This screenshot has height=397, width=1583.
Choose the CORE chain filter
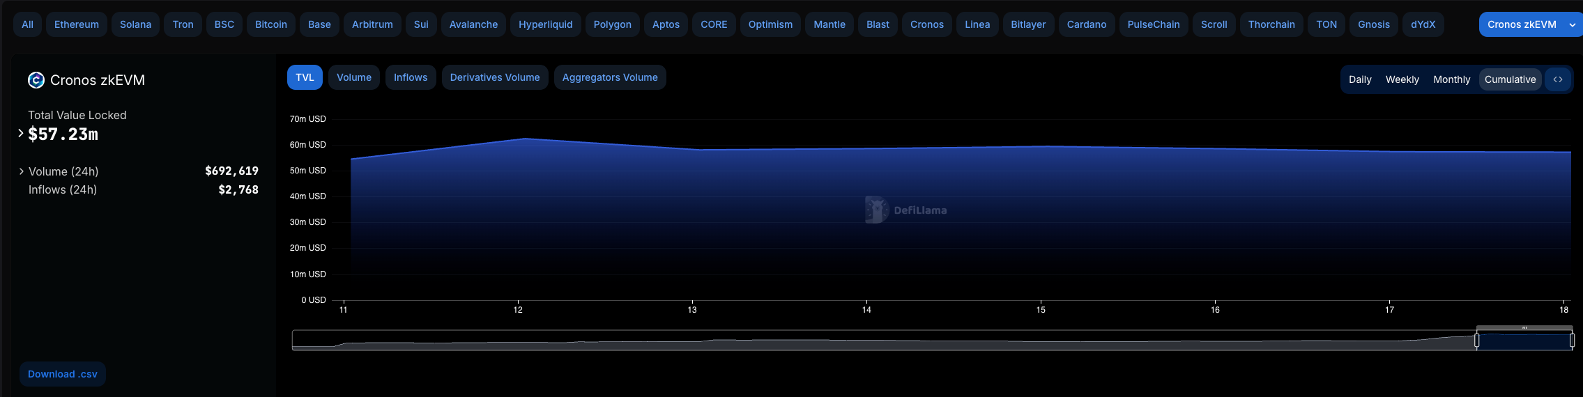point(714,24)
